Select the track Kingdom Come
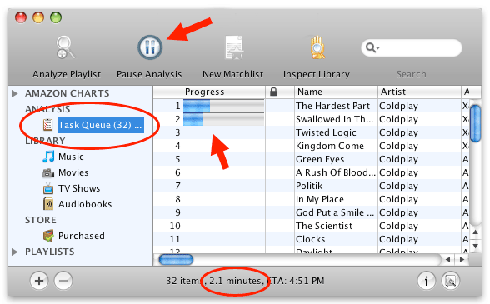The height and width of the screenshot is (304, 490). click(330, 146)
